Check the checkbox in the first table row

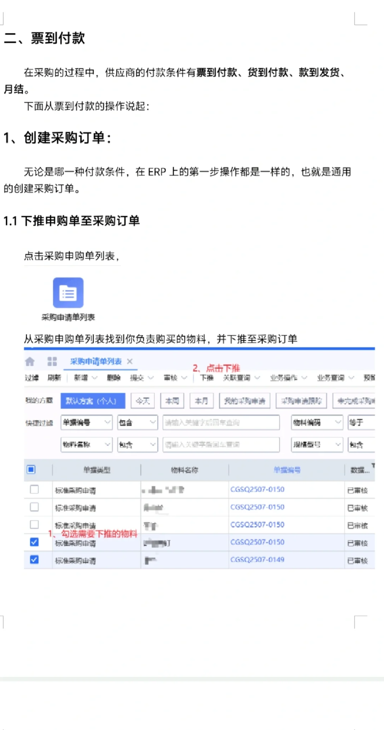[34, 490]
